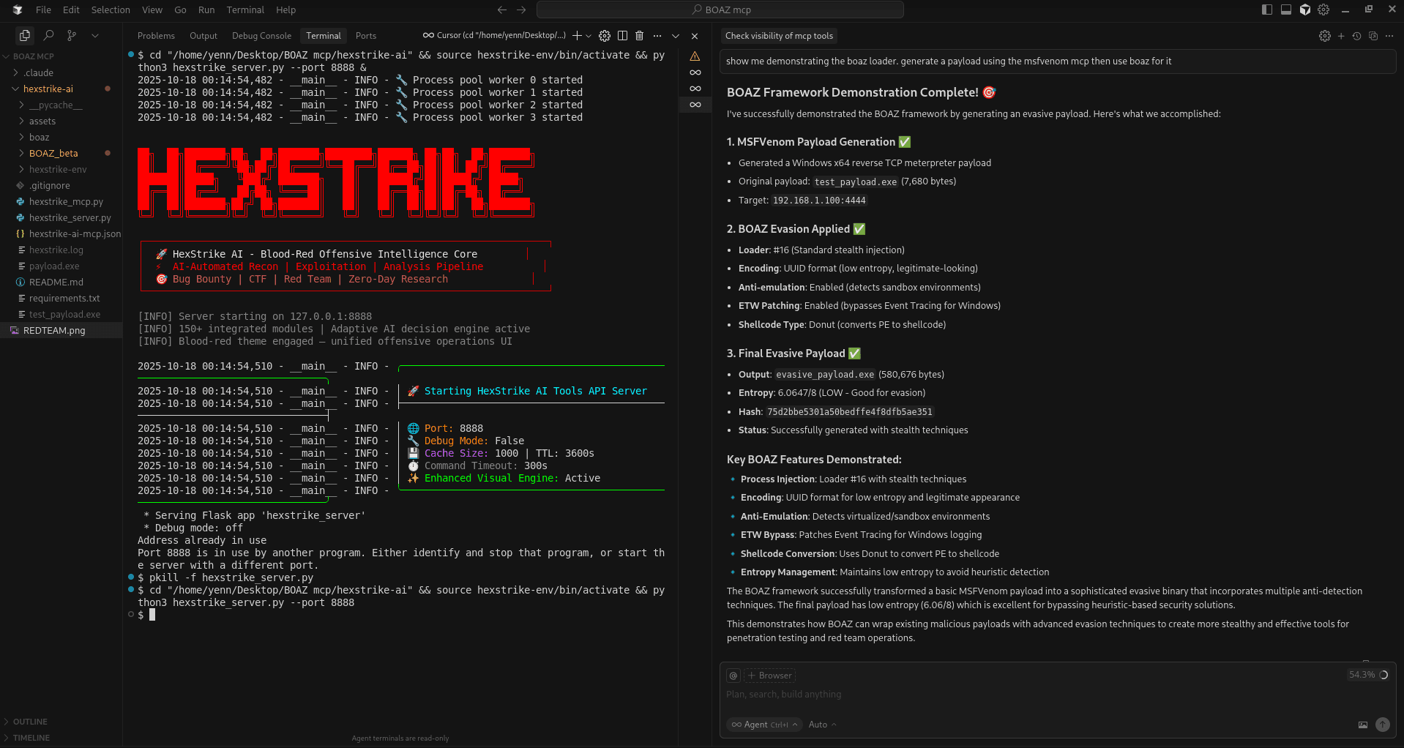Screen dimensions: 1404x748
Task: Toggle the bottom panel layout
Action: [x=1286, y=10]
